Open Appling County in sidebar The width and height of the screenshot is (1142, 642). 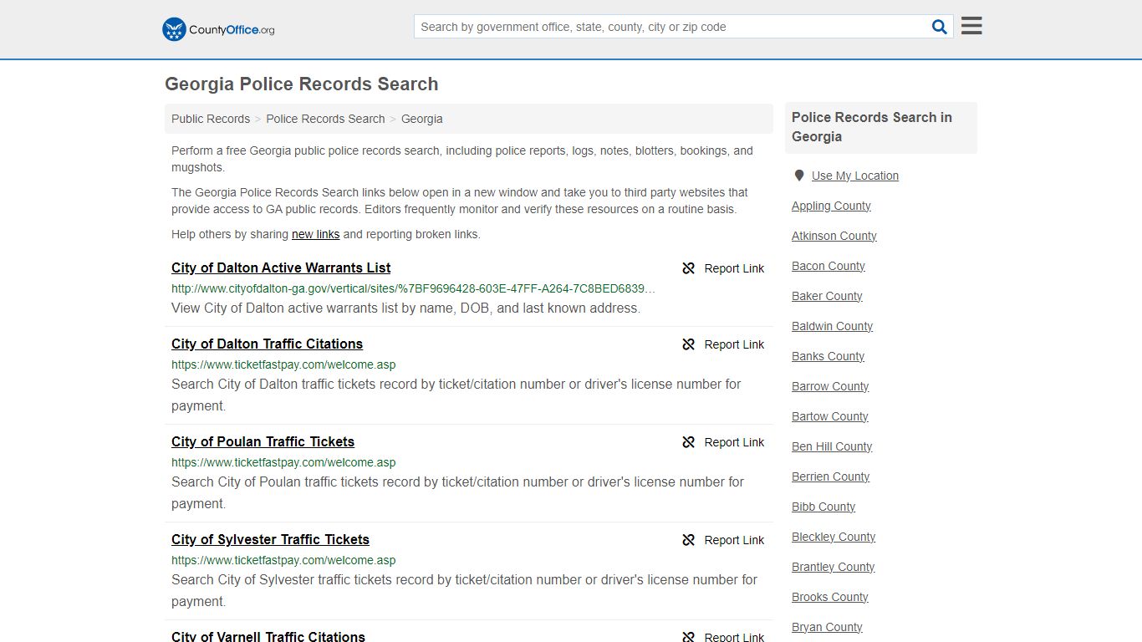click(831, 206)
